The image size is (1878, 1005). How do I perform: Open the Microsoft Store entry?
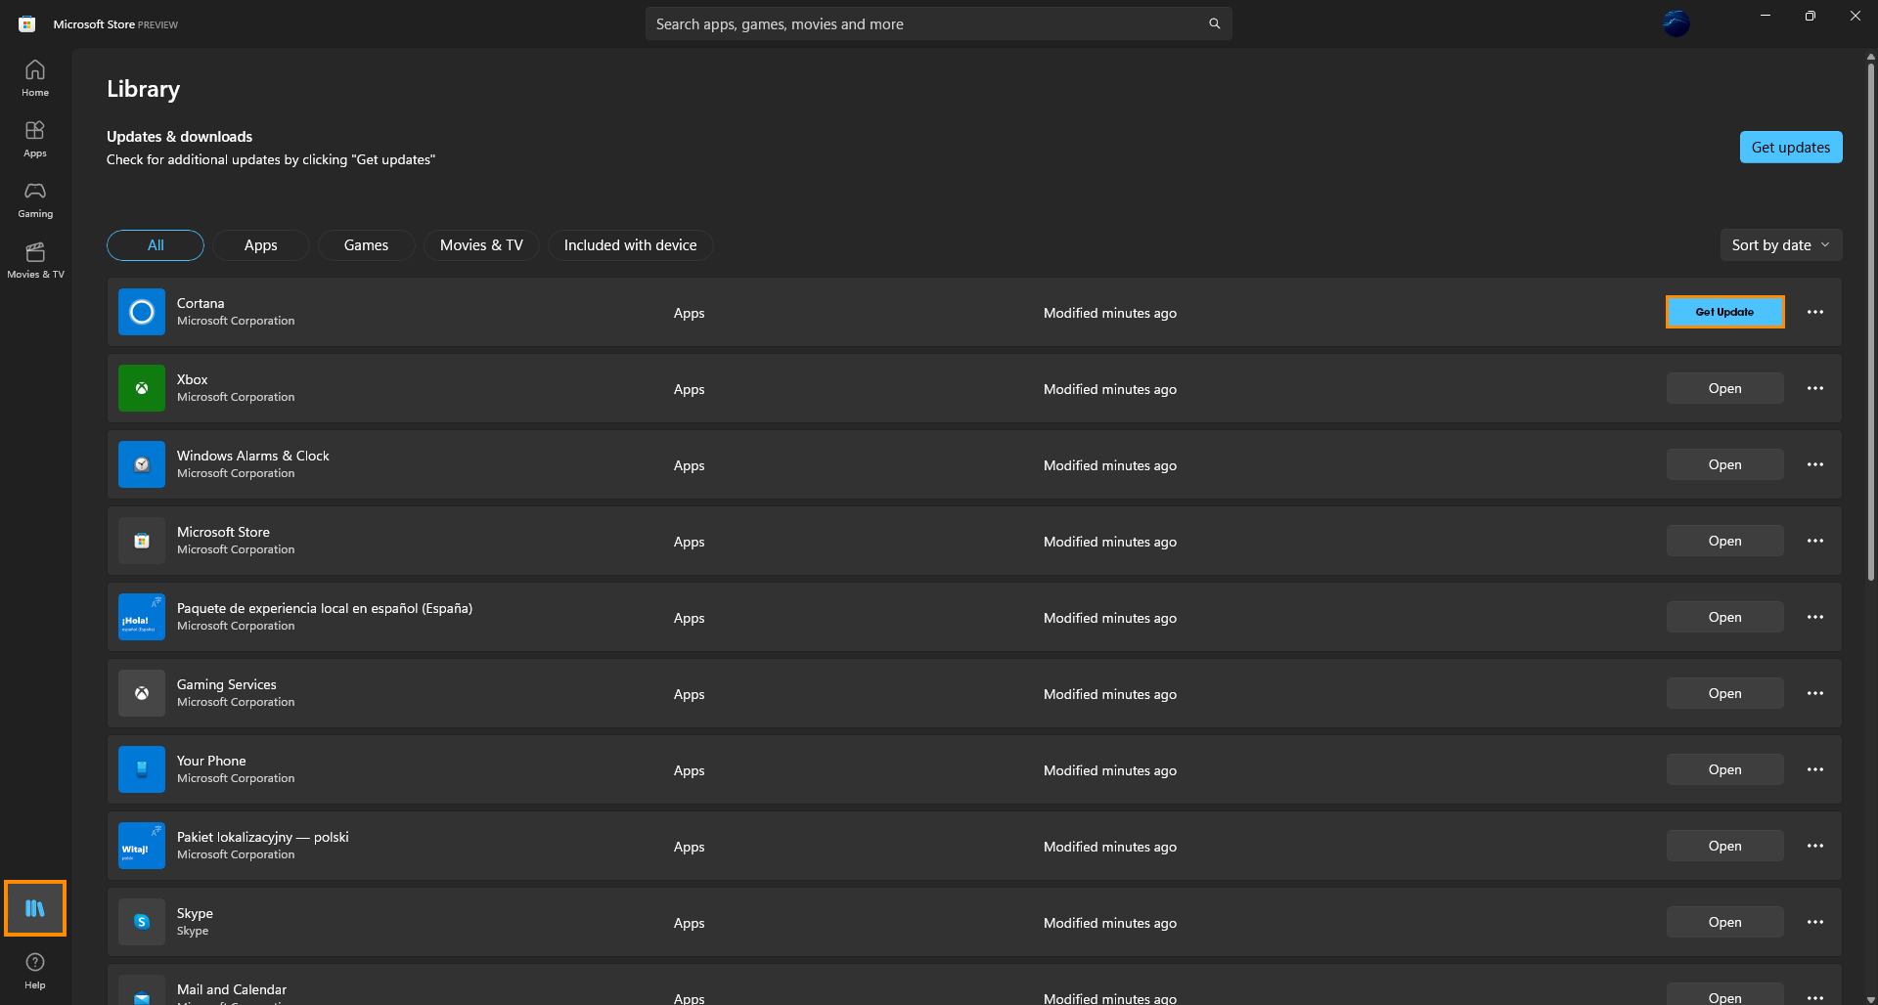coord(1725,541)
